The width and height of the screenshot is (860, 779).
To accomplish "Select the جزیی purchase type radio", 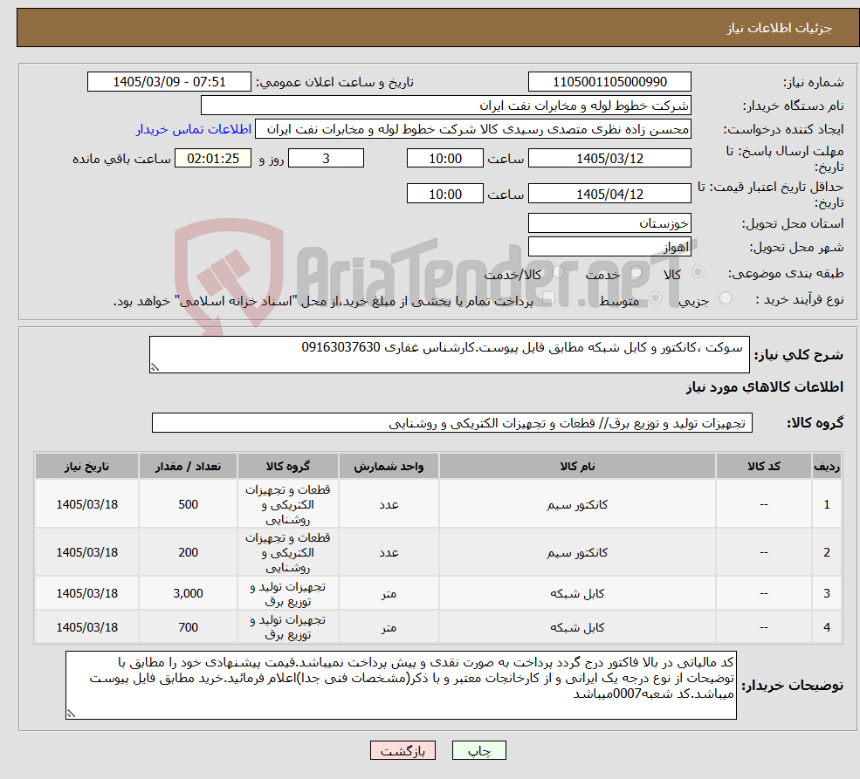I will pyautogui.click(x=726, y=298).
